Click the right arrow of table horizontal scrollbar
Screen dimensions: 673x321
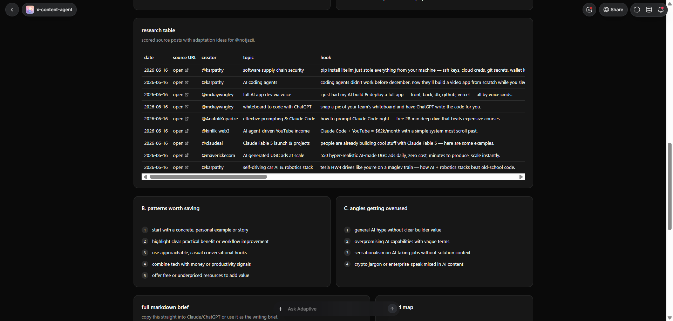pyautogui.click(x=521, y=177)
